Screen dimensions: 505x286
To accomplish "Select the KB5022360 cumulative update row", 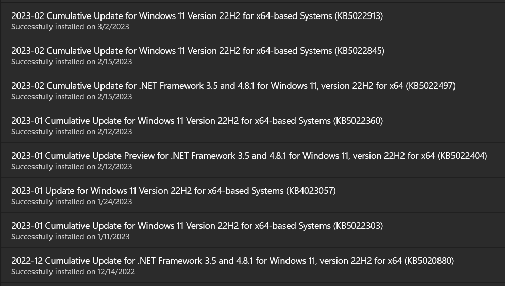I will point(253,126).
